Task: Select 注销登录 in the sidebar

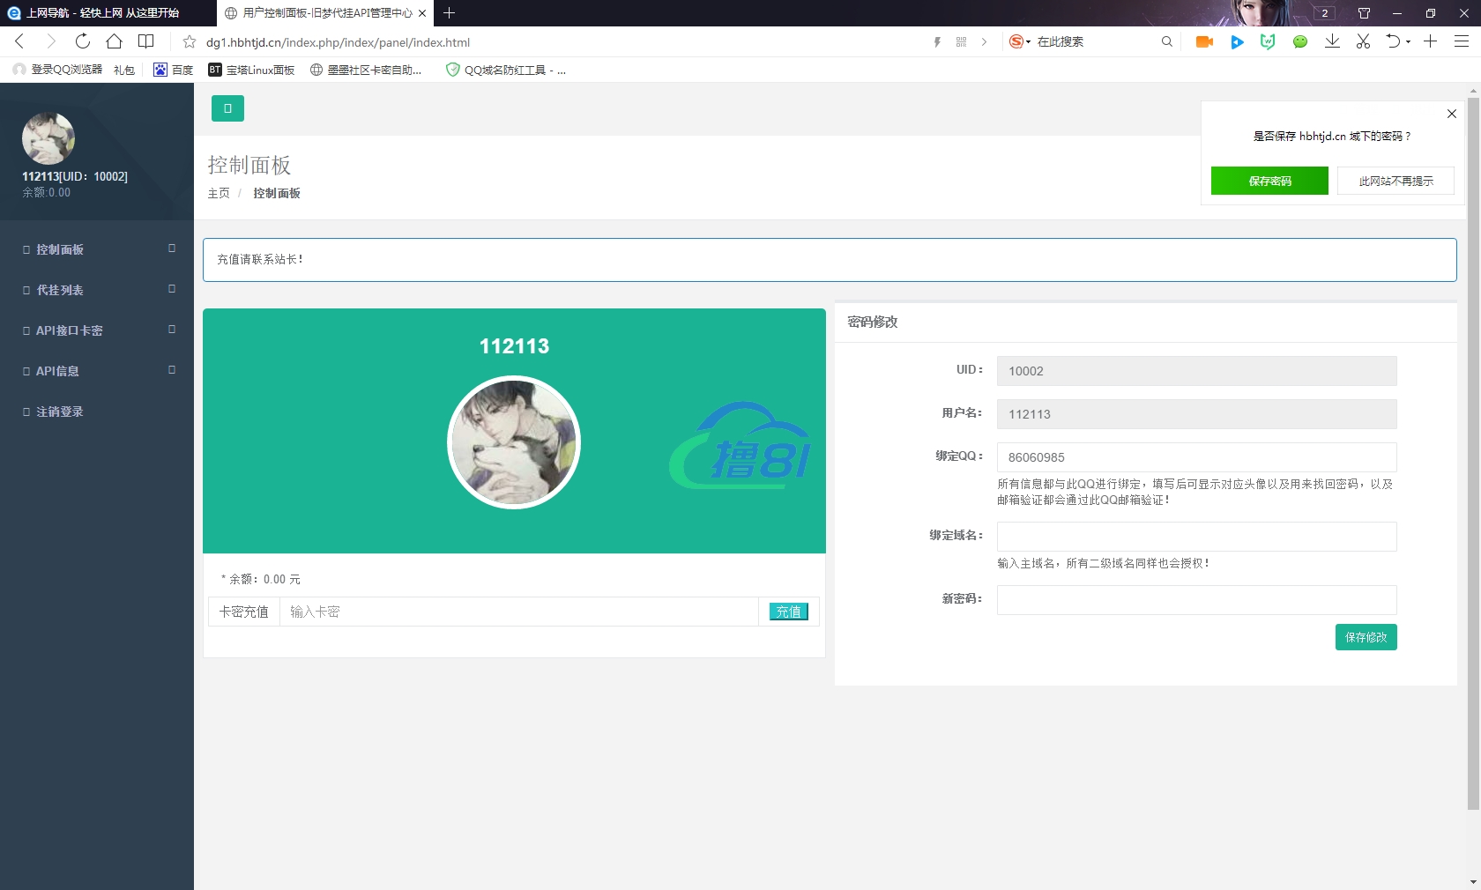Action: point(60,412)
